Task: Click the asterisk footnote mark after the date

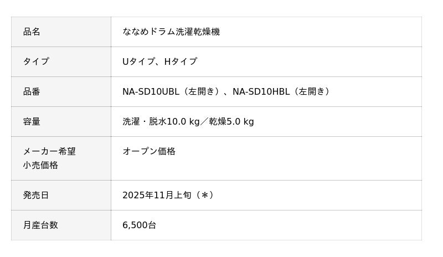Action: 204,196
